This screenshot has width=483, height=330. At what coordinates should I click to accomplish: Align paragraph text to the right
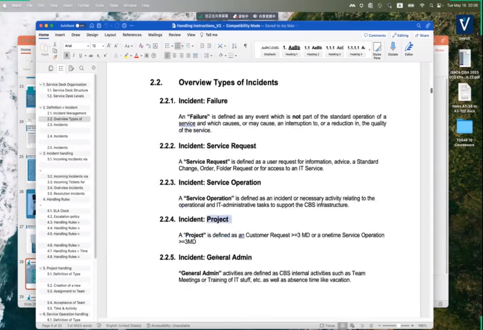click(181, 56)
